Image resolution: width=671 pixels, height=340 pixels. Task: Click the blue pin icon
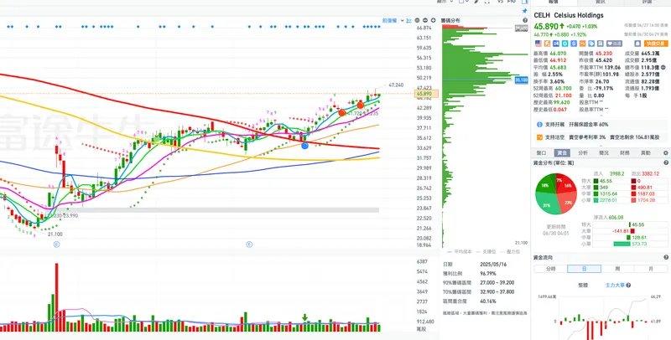(525, 11)
